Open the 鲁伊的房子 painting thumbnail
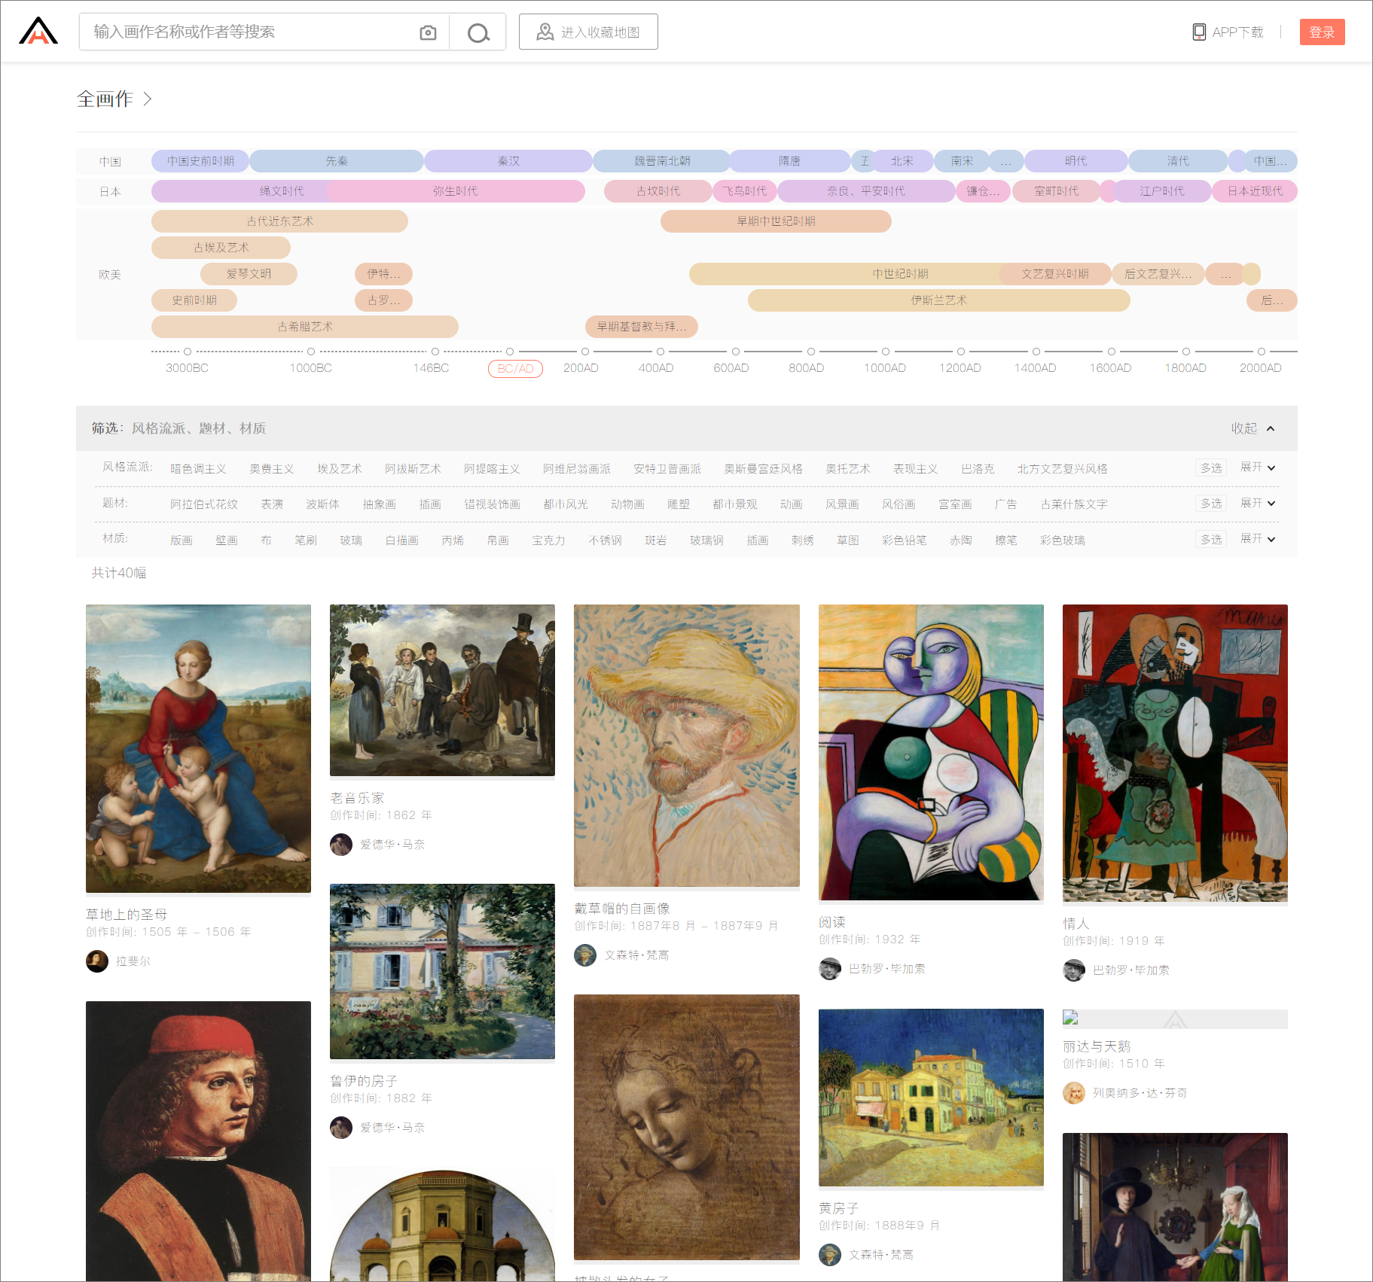Screen dimensions: 1373x1282 [x=442, y=971]
